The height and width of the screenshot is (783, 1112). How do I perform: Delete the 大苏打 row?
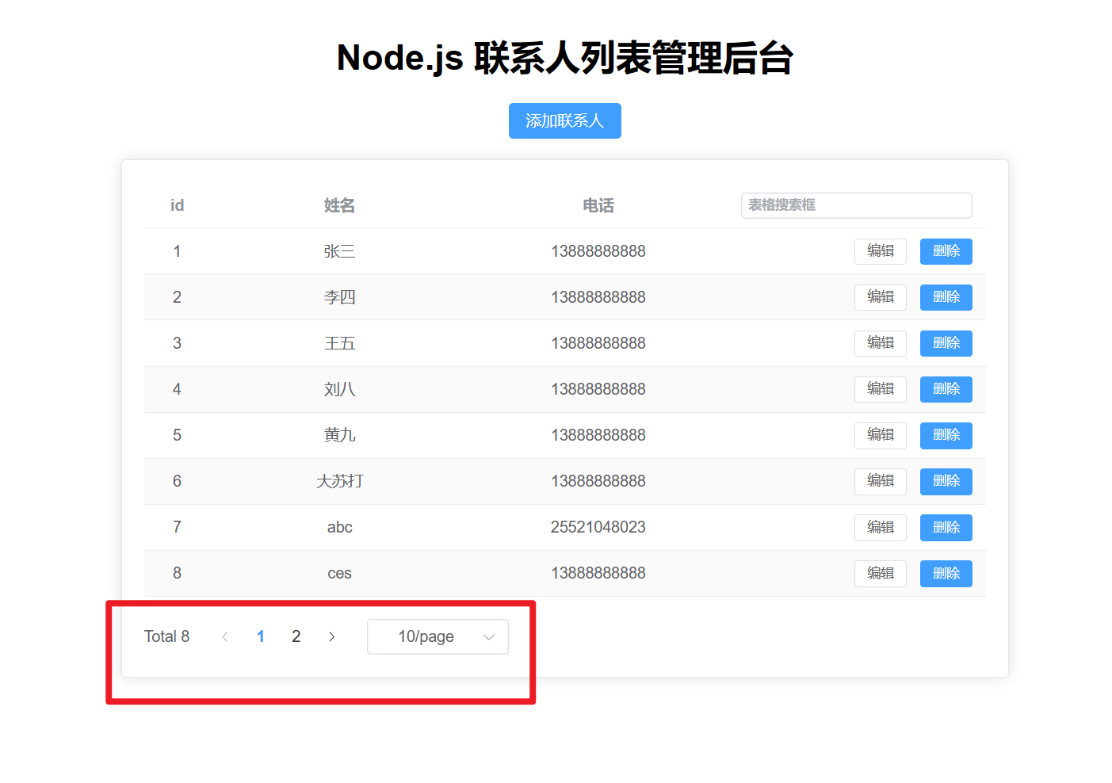(946, 481)
